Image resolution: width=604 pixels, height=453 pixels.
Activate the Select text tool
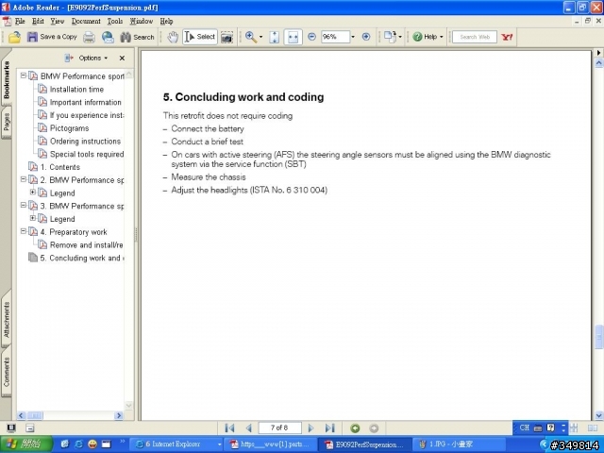click(200, 37)
